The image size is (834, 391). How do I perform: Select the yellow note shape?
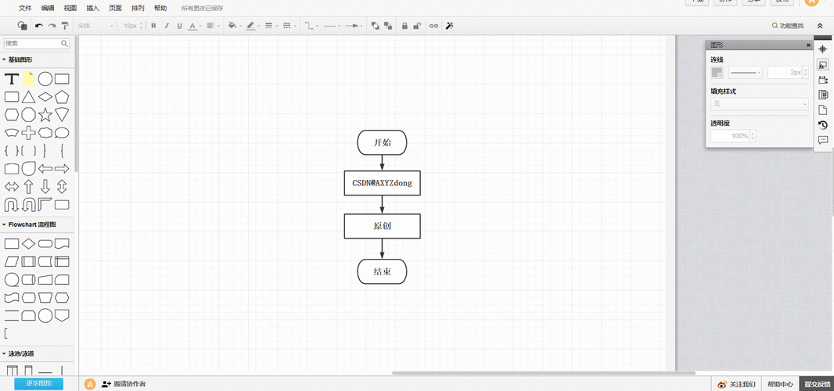tap(28, 79)
